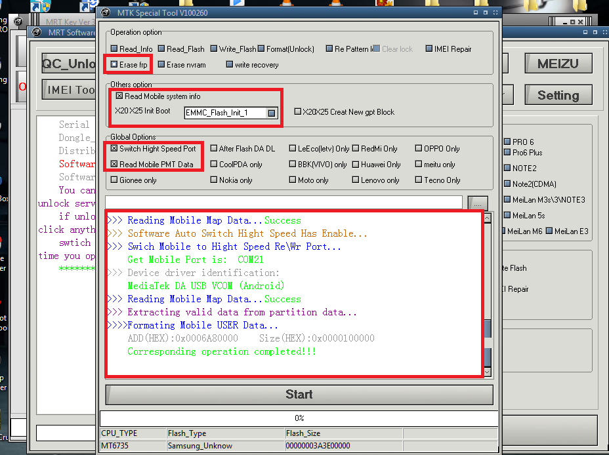Check the Huawei Only option

[356, 164]
